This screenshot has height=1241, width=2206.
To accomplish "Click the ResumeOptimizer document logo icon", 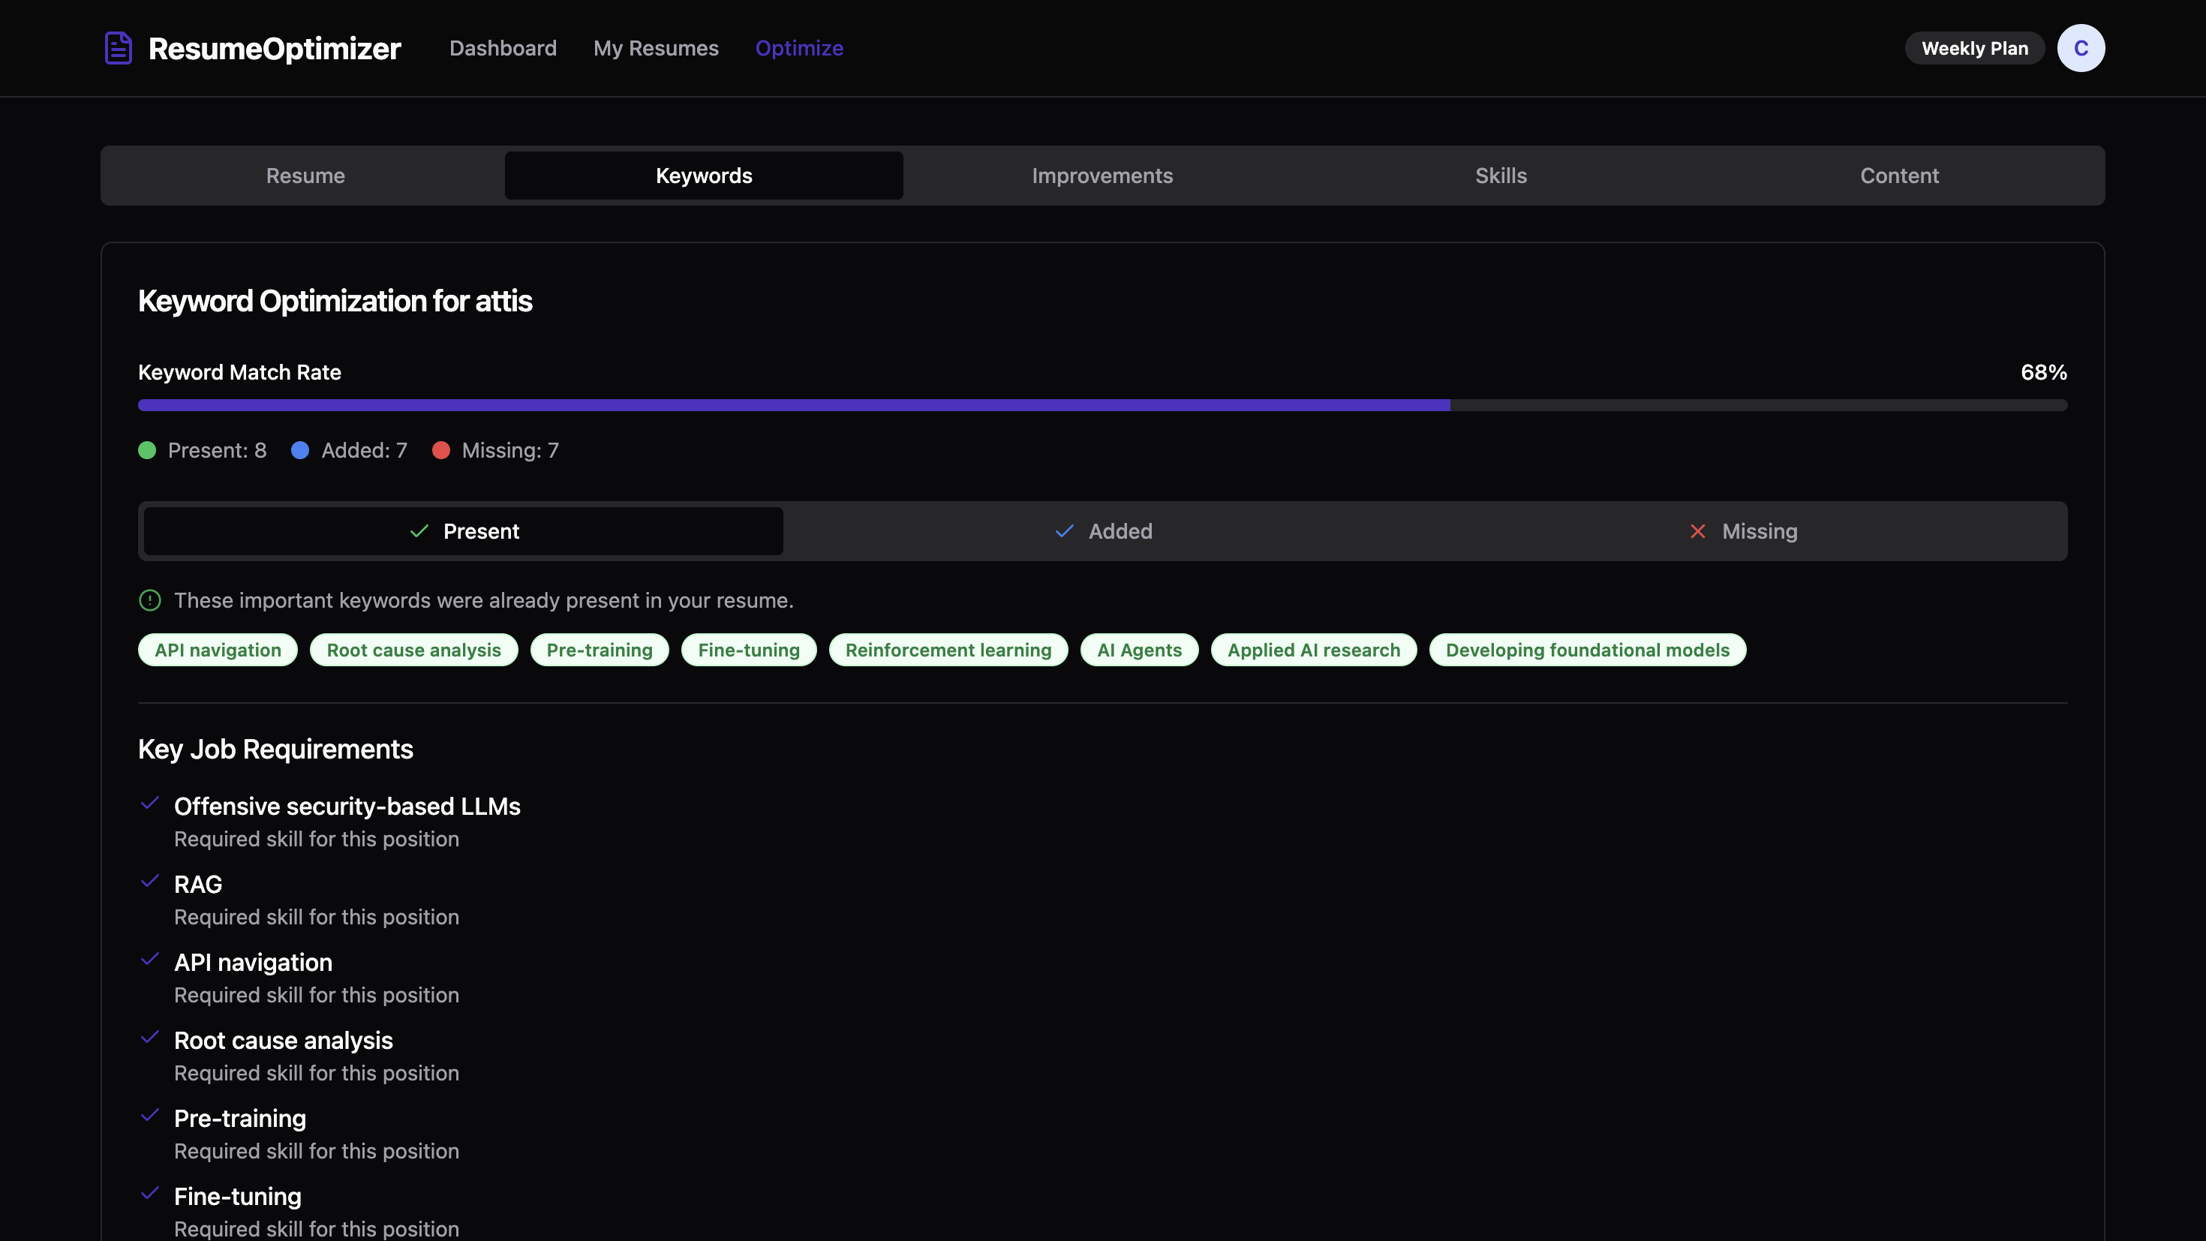I will [119, 48].
